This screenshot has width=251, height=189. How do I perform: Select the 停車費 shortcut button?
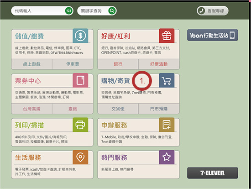pyautogui.click(x=73, y=64)
